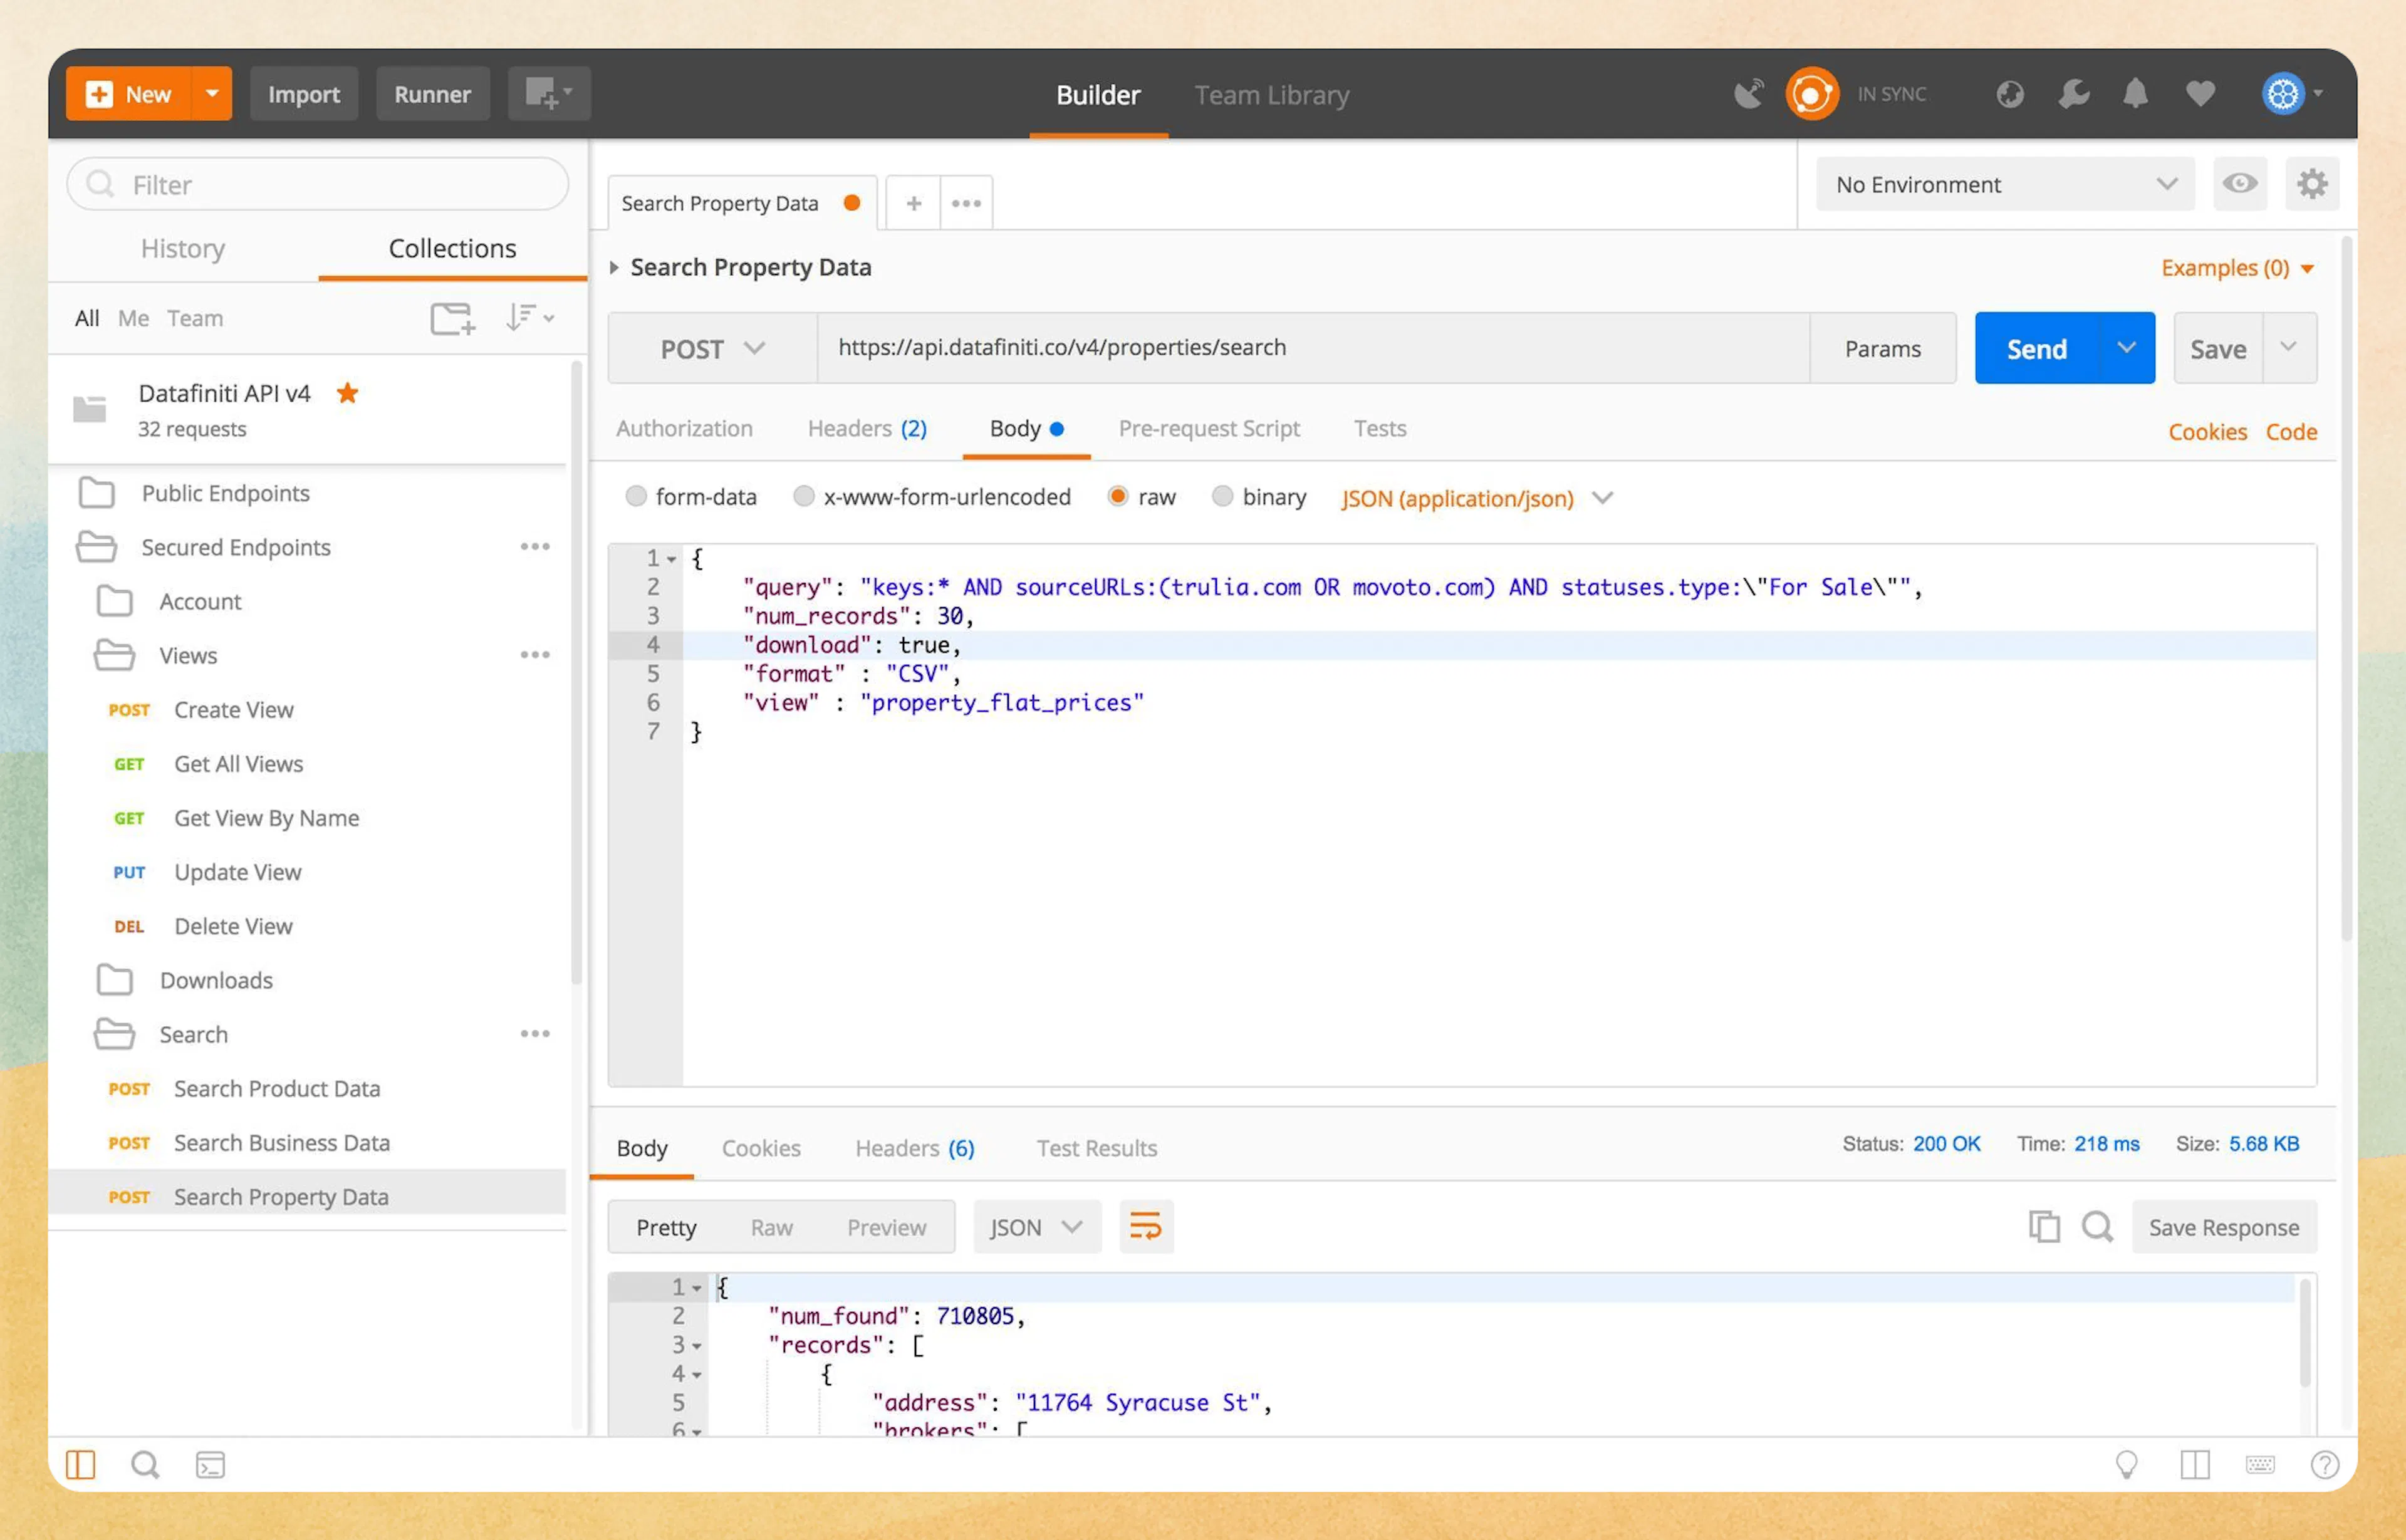Open the POST method dropdown
Image resolution: width=2406 pixels, height=1540 pixels.
pos(711,348)
